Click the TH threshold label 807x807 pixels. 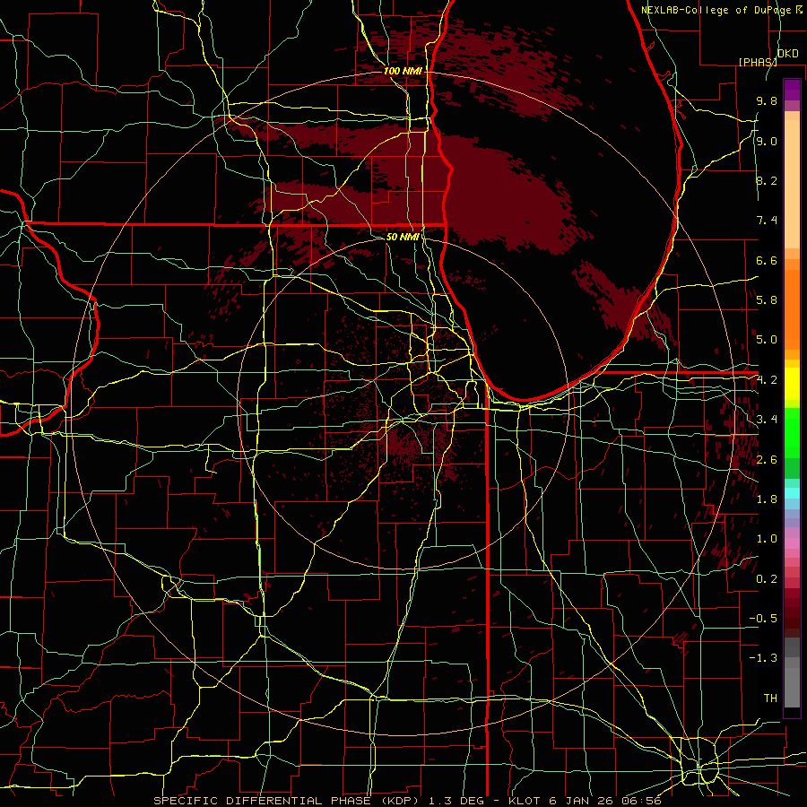[770, 699]
